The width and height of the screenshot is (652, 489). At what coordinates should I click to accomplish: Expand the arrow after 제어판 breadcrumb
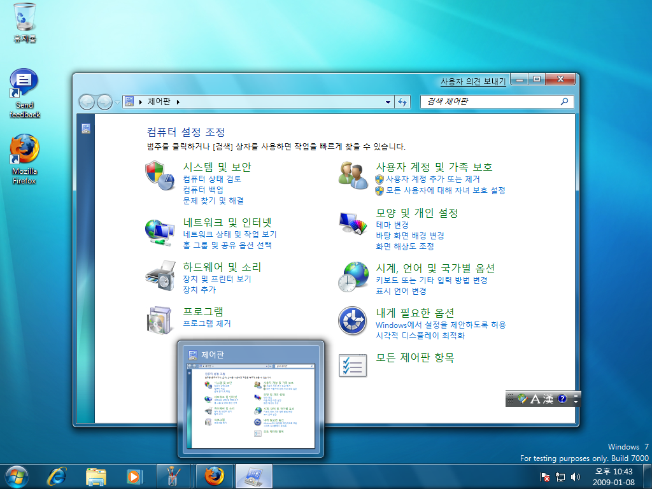178,102
